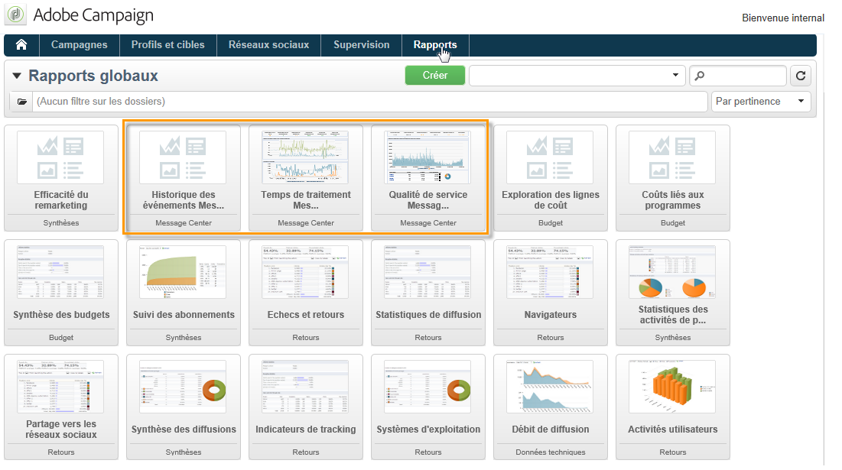The width and height of the screenshot is (842, 470).
Task: Click Retours label under Navigateurs
Action: 551,338
